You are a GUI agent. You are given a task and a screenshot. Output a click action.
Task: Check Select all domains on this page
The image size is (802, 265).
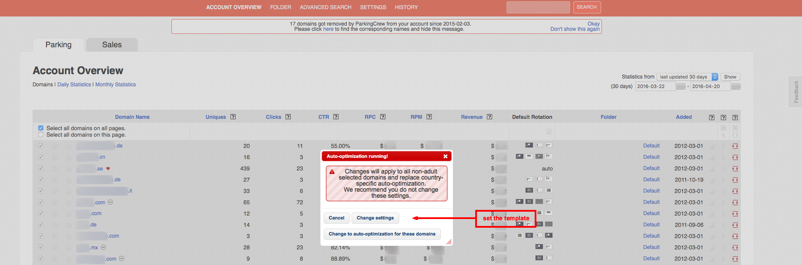[x=41, y=135]
